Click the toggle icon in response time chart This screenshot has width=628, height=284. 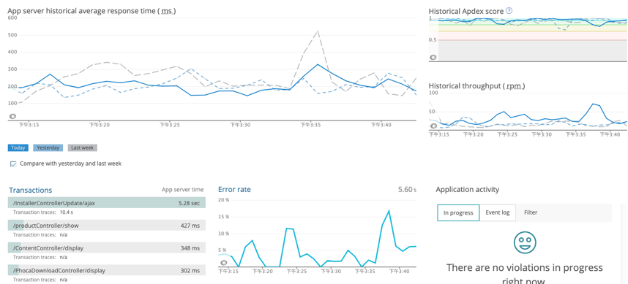tap(12, 116)
